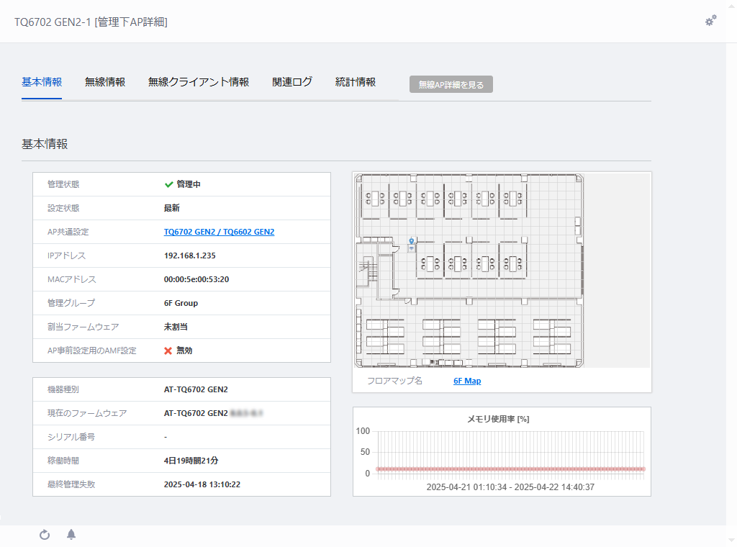
Task: Click the AP共通設定 label
Action: pos(68,232)
